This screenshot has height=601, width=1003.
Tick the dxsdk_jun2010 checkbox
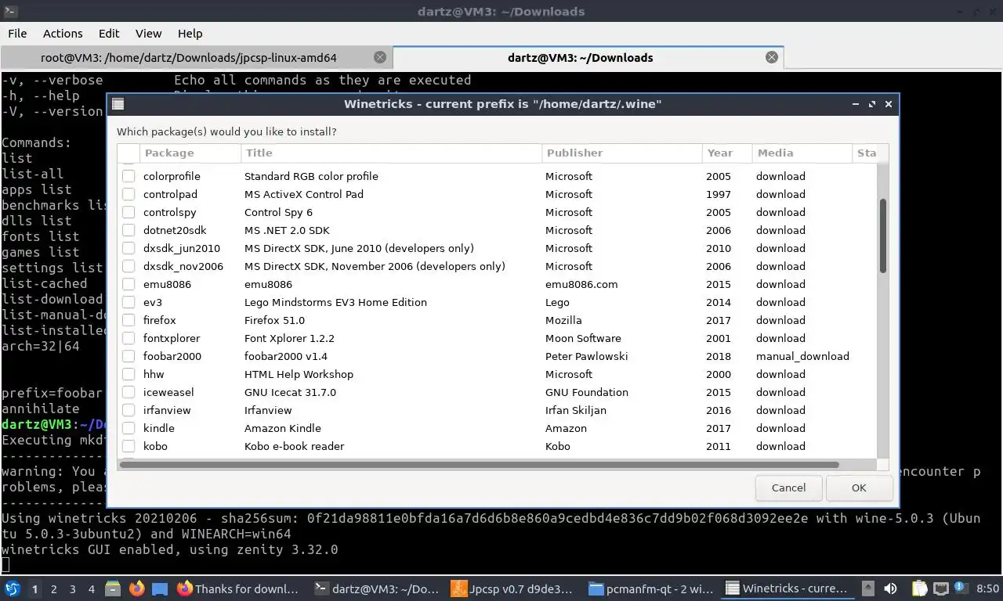point(129,248)
